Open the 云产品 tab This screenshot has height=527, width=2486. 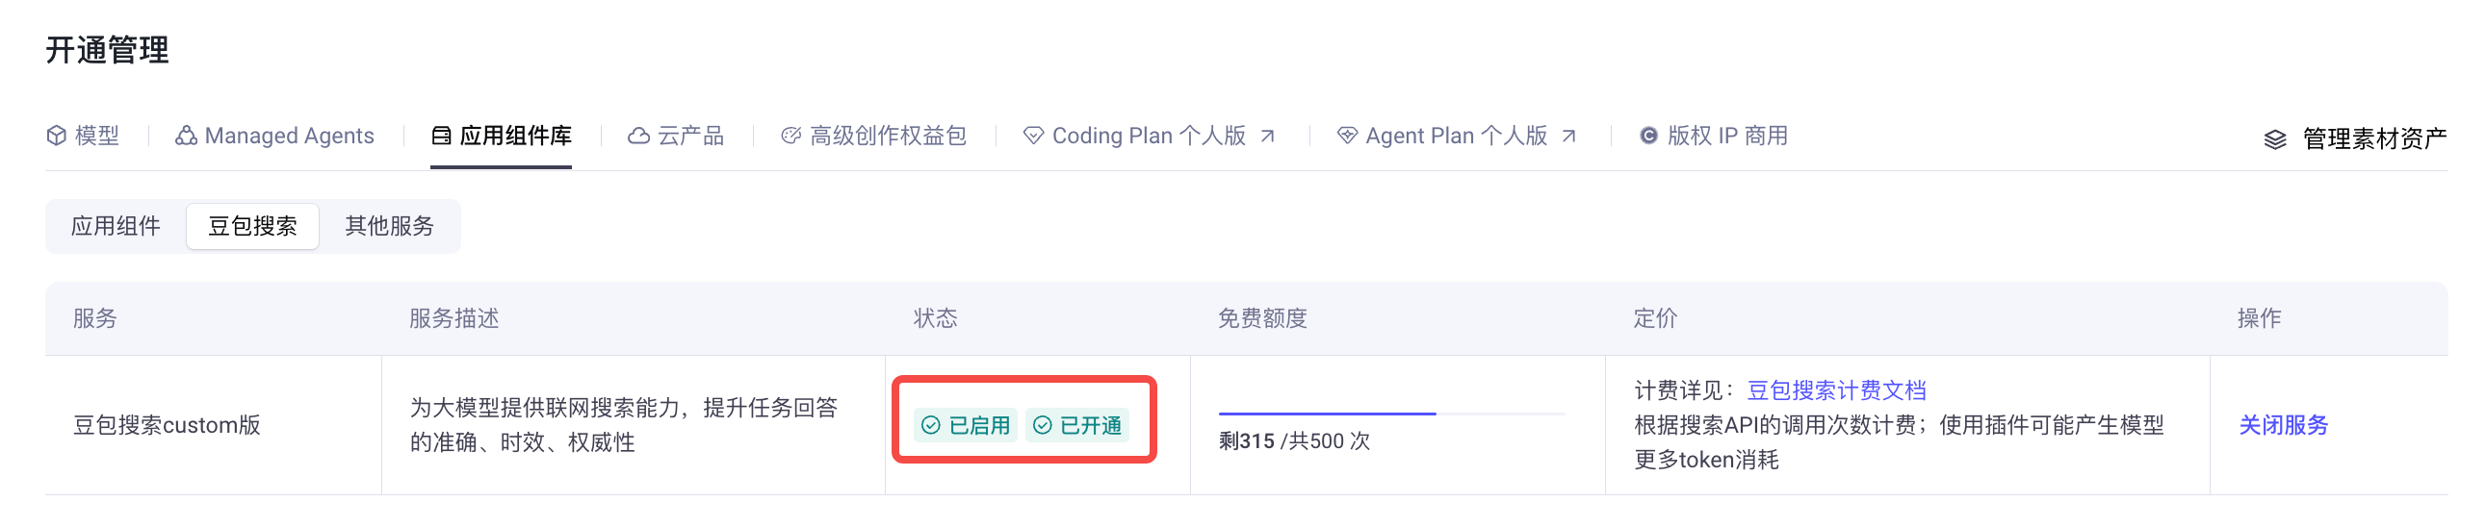click(676, 136)
